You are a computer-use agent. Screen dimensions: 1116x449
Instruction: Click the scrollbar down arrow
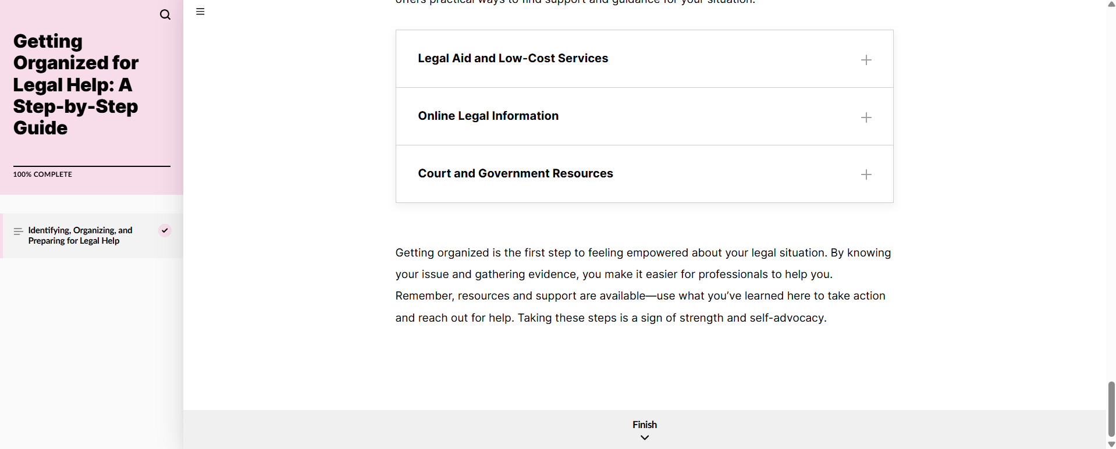pos(1111,444)
